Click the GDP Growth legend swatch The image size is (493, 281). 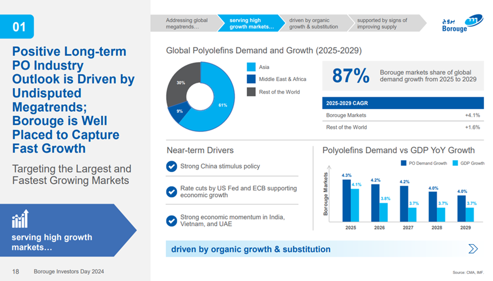pos(455,163)
